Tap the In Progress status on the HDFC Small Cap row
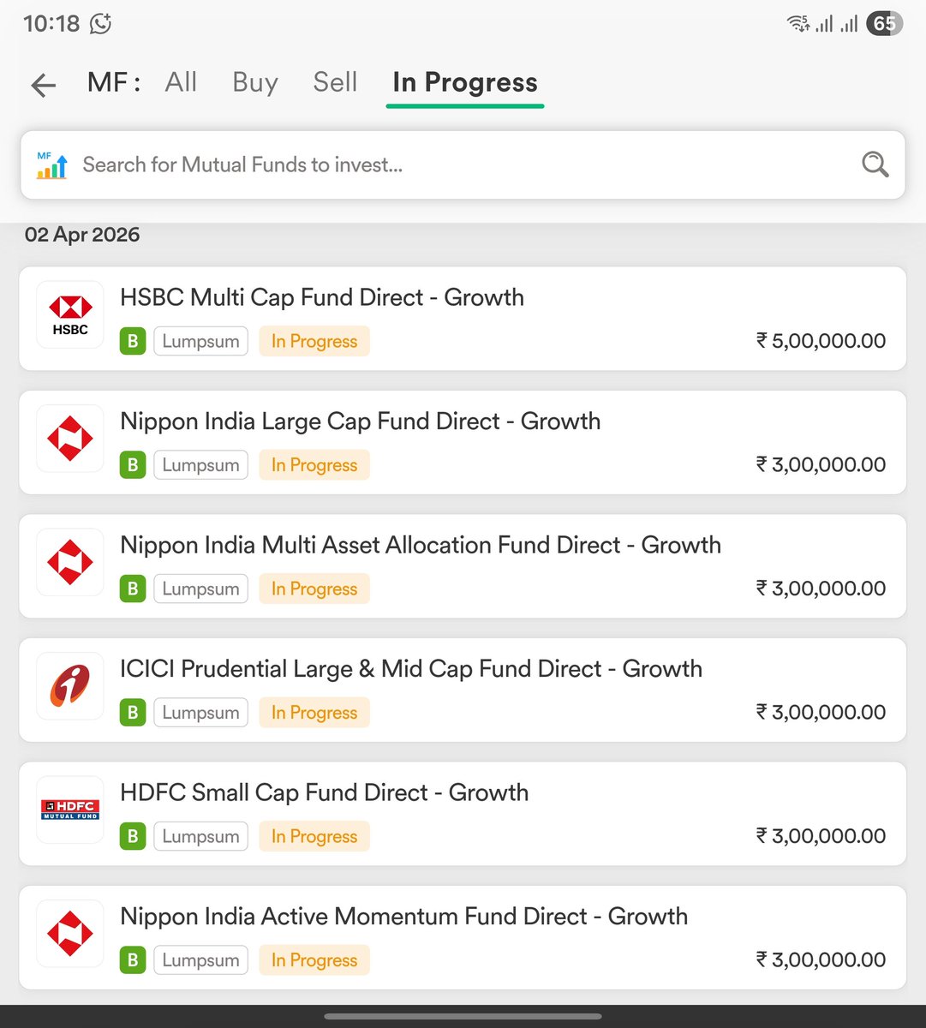 click(314, 836)
